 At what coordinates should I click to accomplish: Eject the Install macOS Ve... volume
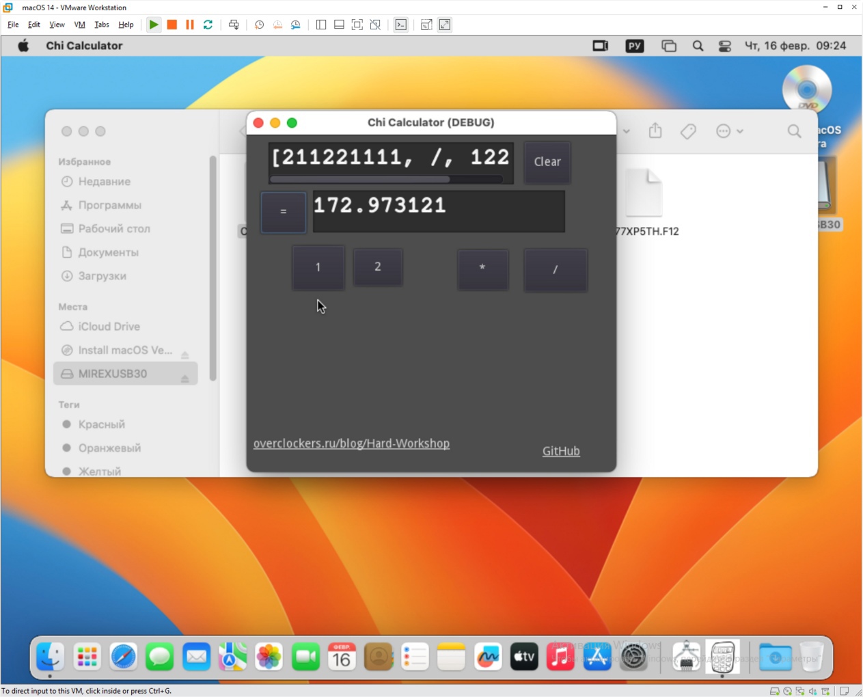(x=184, y=355)
